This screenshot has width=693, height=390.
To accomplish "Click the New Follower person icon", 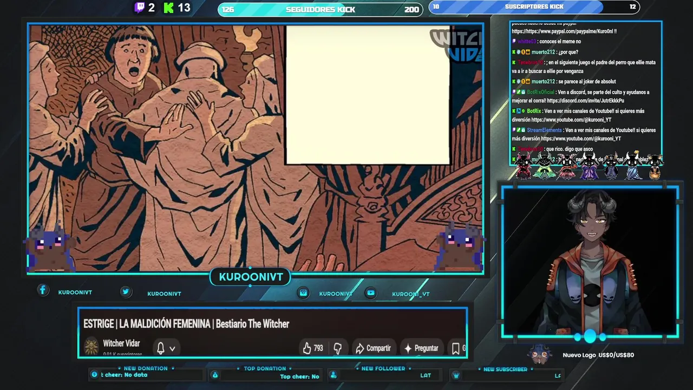I will coord(334,375).
